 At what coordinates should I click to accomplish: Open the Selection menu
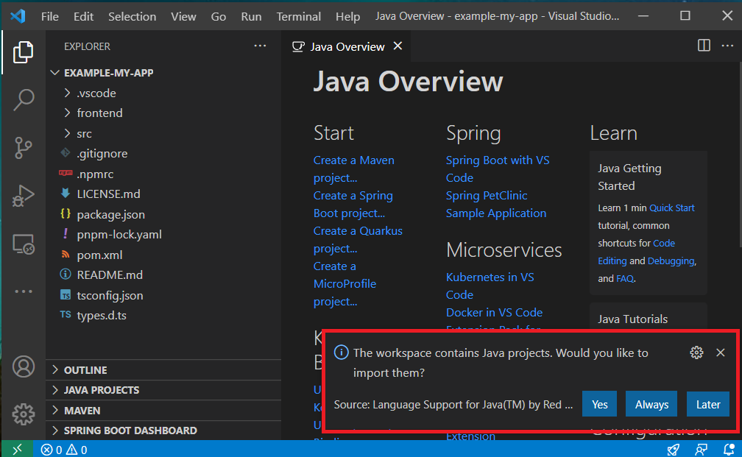tap(132, 16)
